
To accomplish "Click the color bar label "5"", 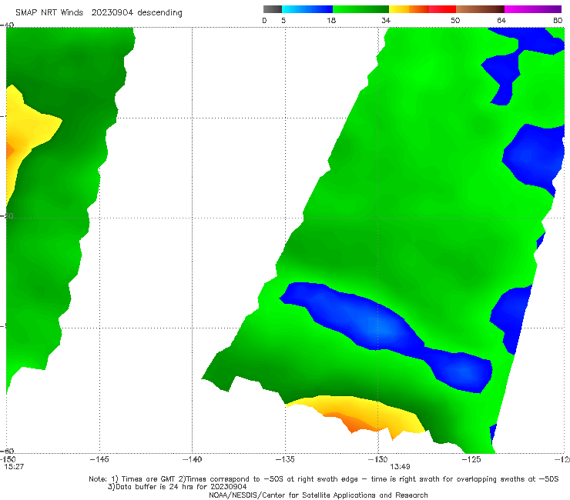I will tap(283, 21).
